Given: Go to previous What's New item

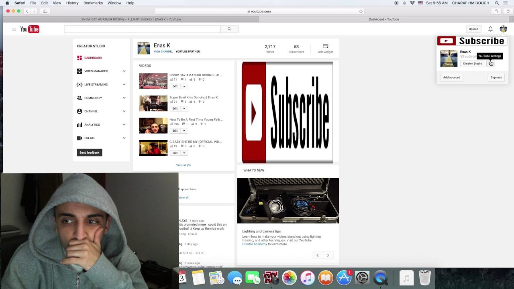Looking at the screenshot, I should pyautogui.click(x=318, y=255).
